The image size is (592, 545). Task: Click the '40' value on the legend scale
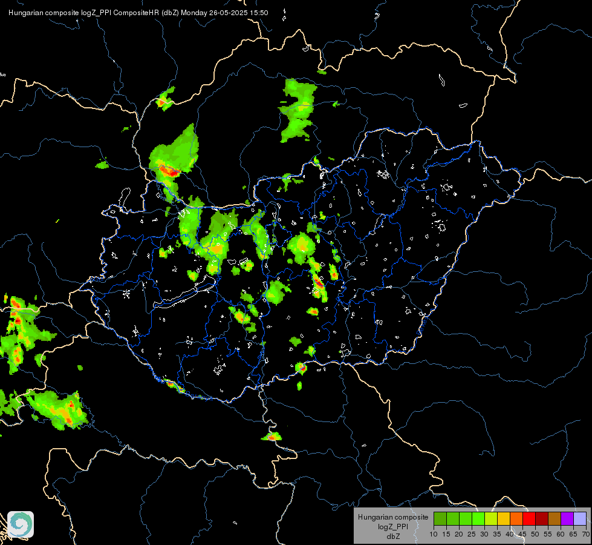(510, 535)
